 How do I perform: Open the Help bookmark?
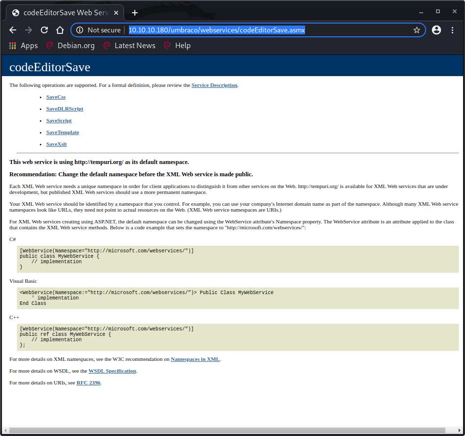[x=177, y=46]
